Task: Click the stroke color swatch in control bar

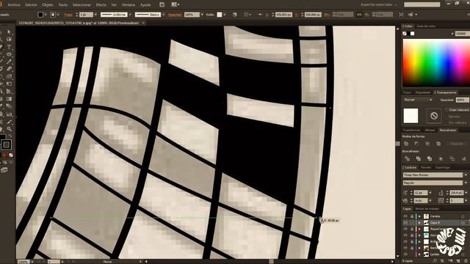Action: [x=53, y=15]
